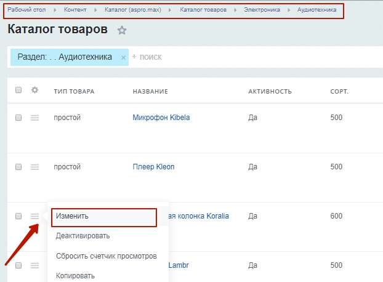
Task: Go to Рабочий стол breadcrumb
Action: click(x=26, y=10)
